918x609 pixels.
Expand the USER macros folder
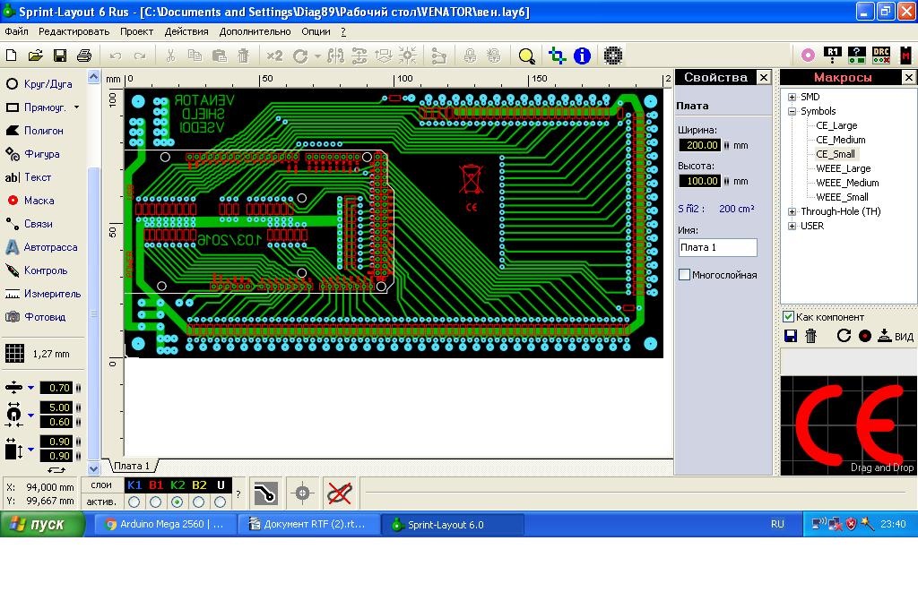click(792, 226)
